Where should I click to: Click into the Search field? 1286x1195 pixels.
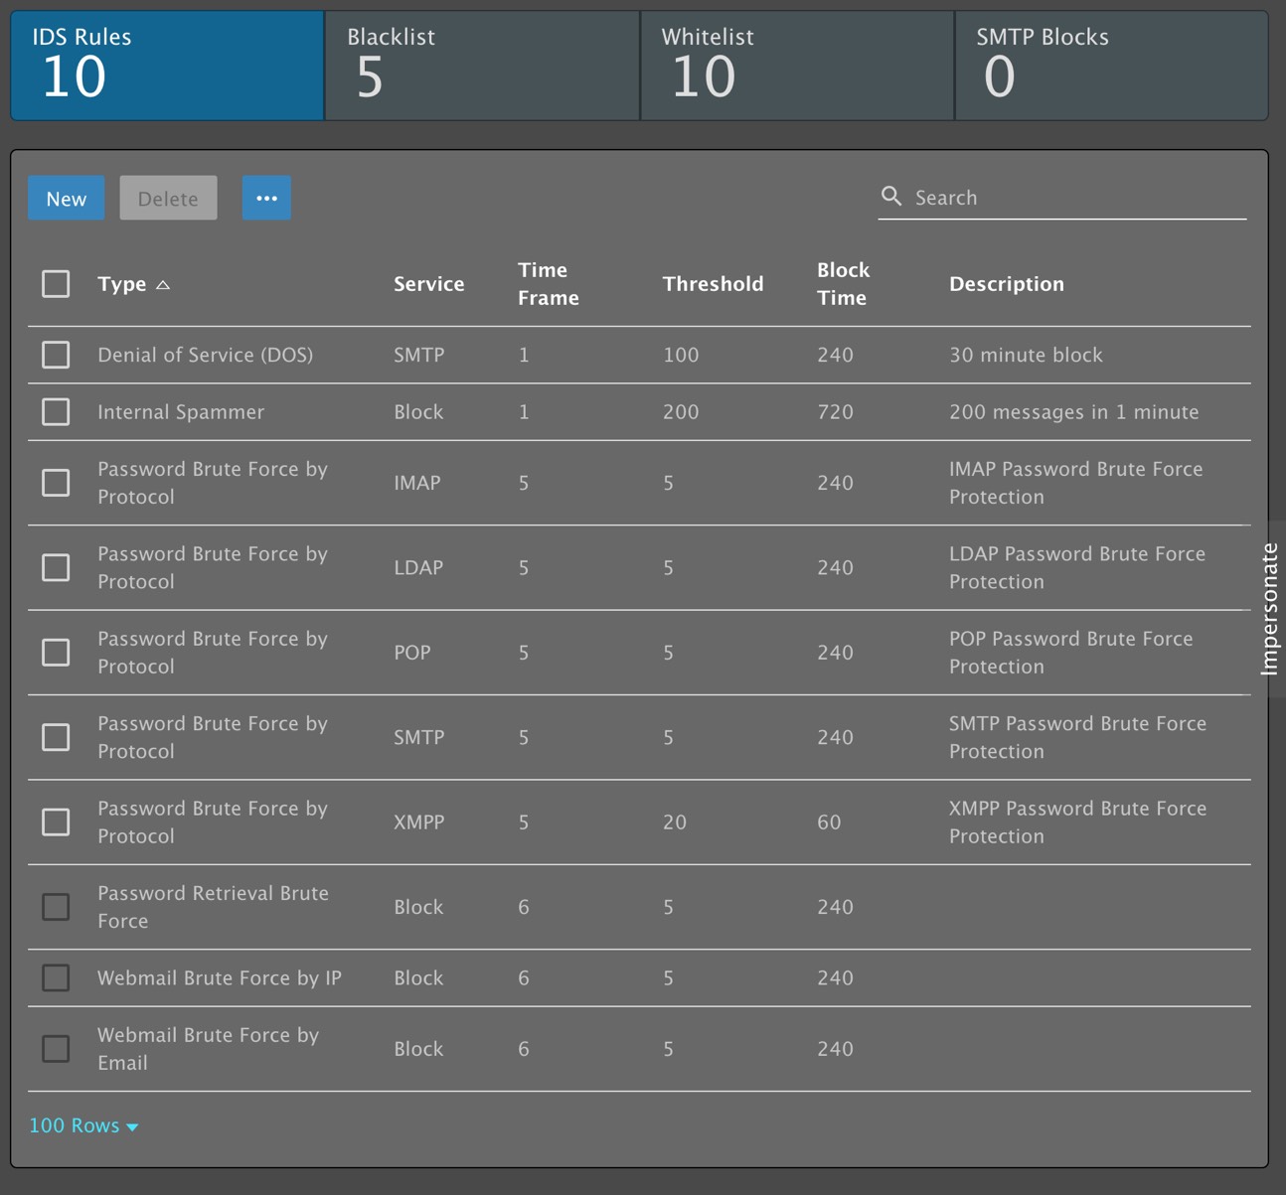1073,198
